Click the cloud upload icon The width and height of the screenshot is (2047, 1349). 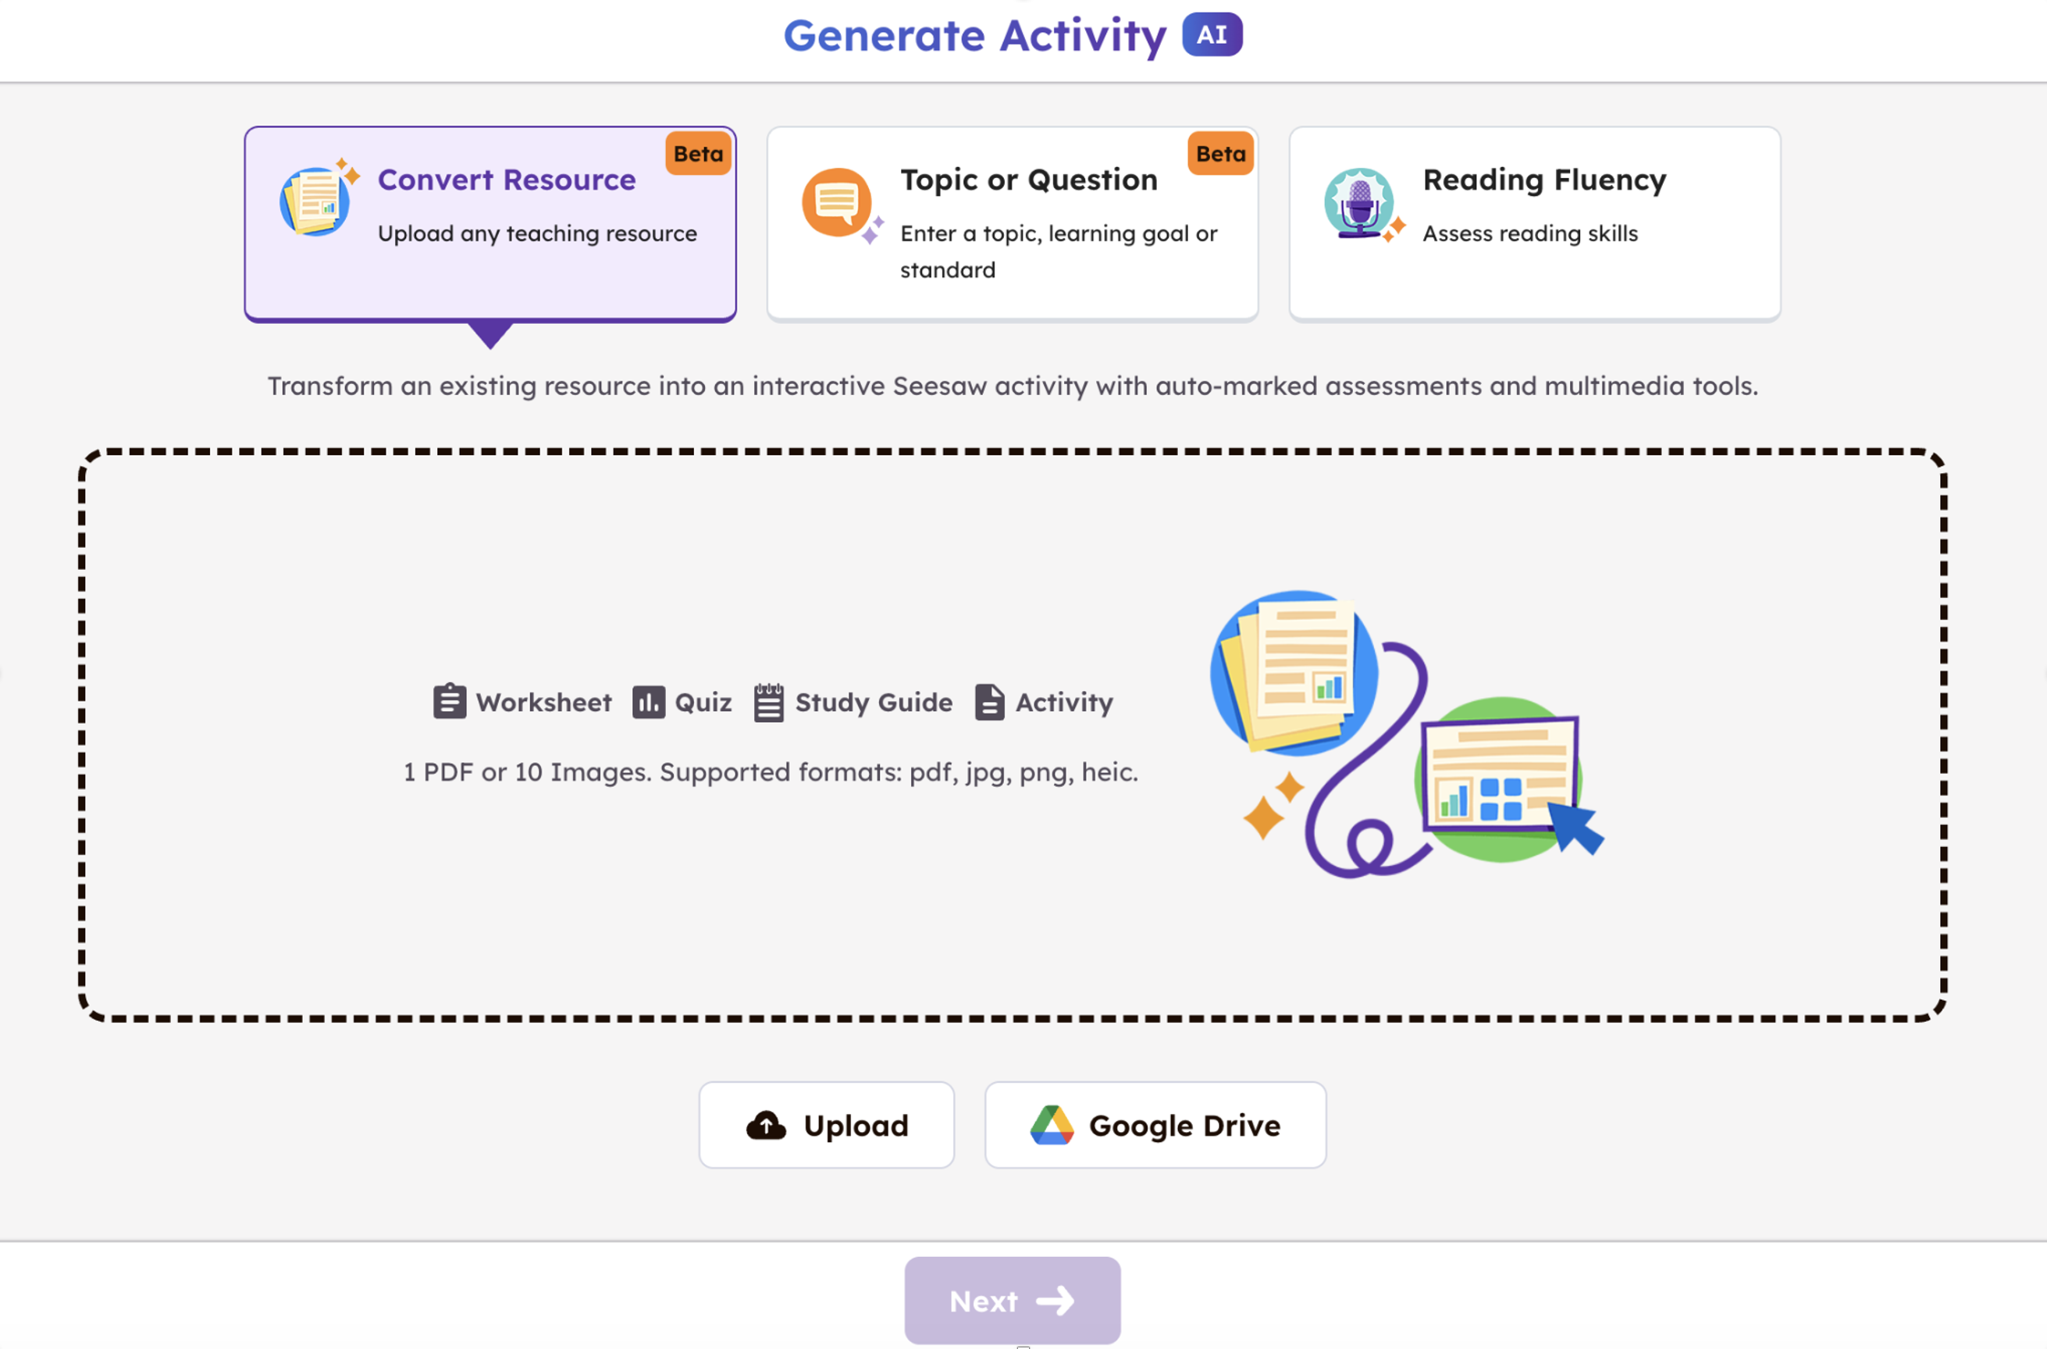click(766, 1124)
